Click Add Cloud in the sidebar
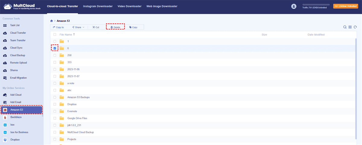The image size is (362, 145). (16, 95)
